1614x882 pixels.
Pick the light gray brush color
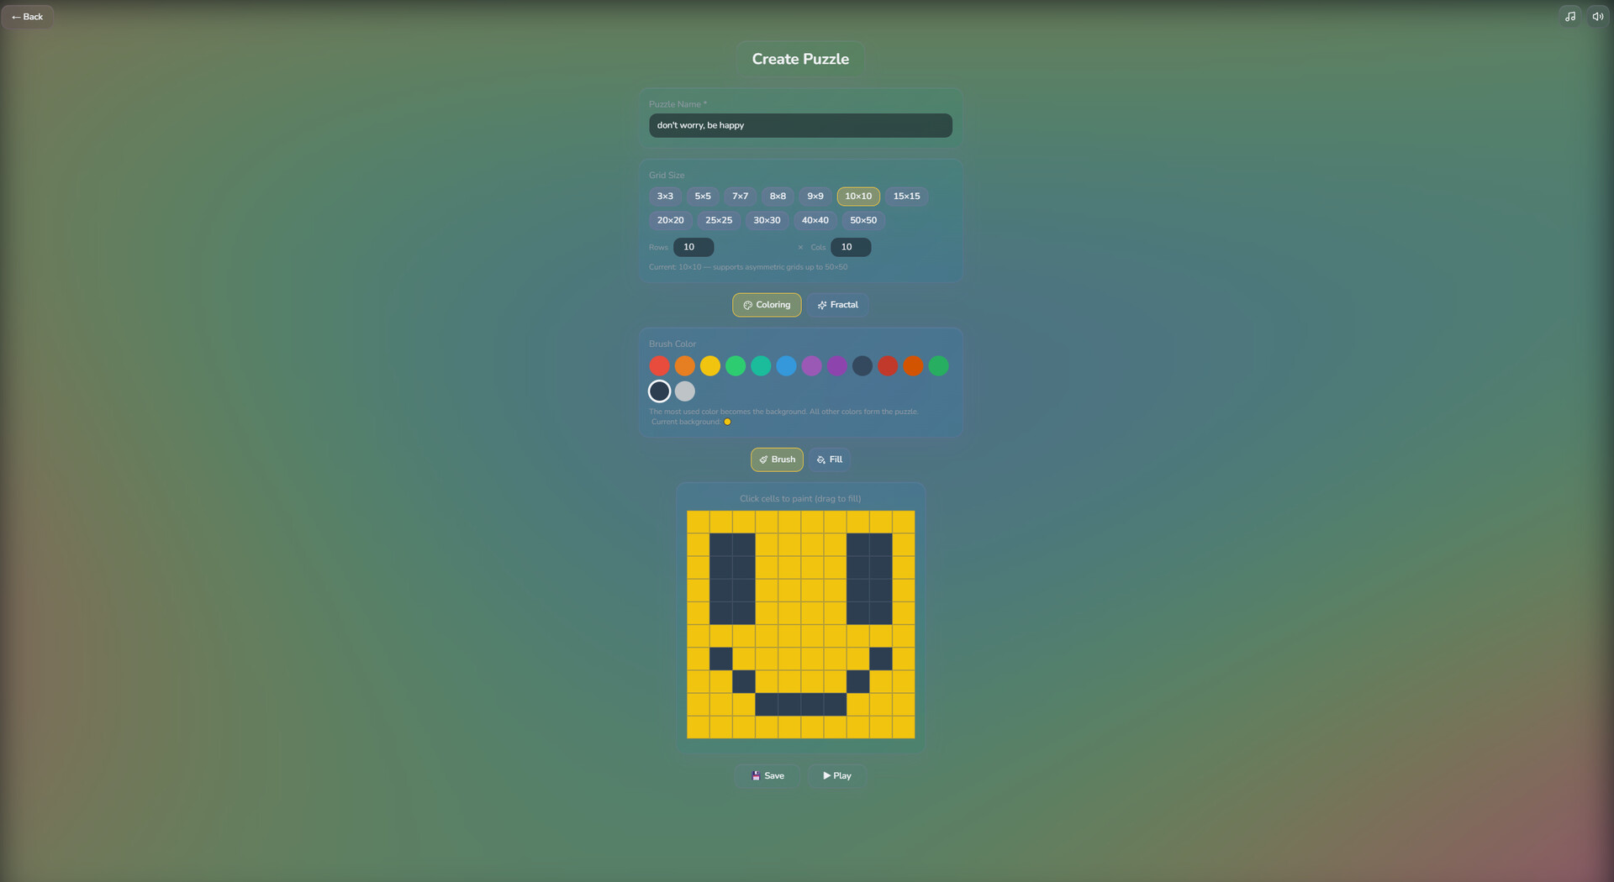pos(684,391)
